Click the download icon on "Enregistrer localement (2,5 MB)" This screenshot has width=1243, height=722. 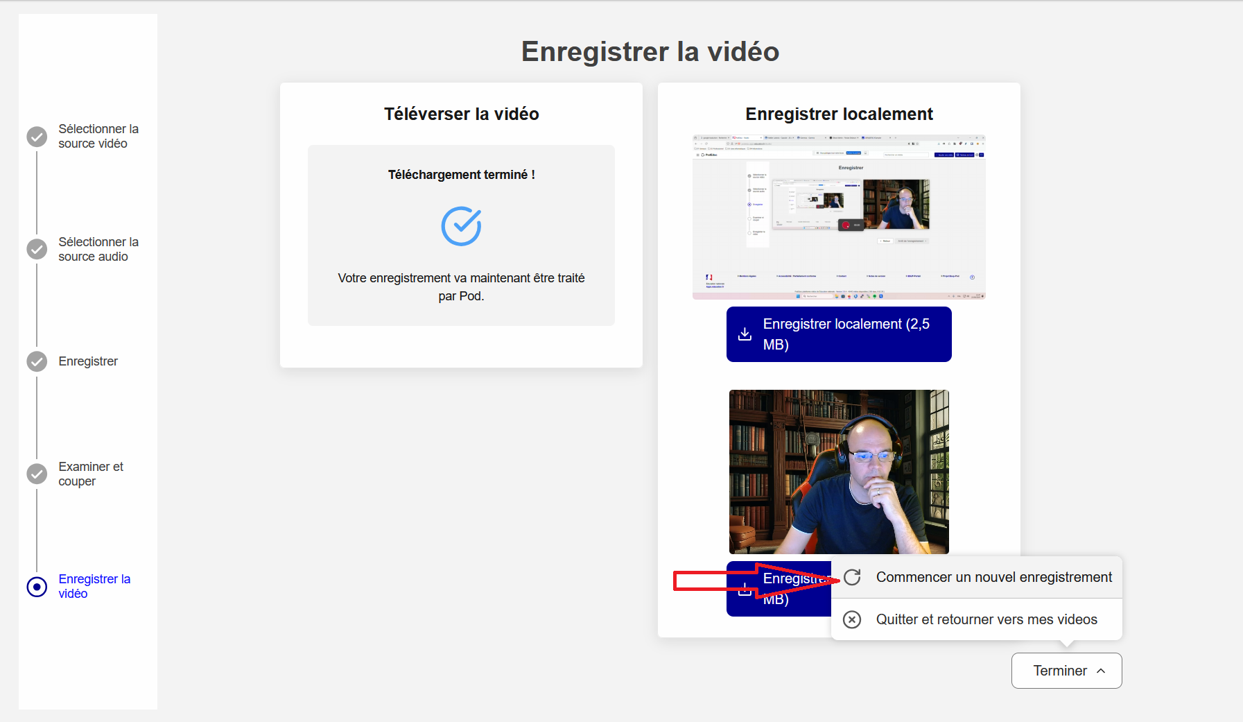tap(745, 334)
